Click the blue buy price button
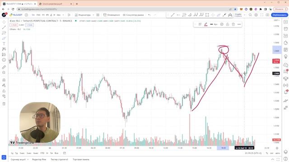This screenshot has height=162, width=289. (29, 25)
